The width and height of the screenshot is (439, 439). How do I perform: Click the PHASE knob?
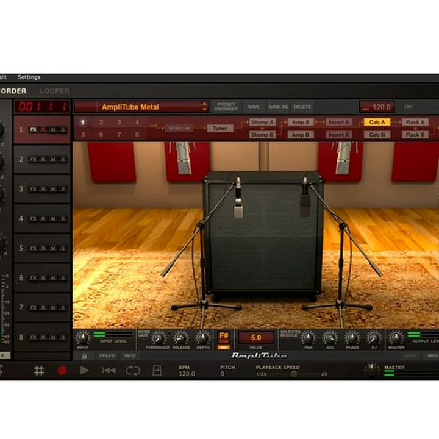(352, 338)
